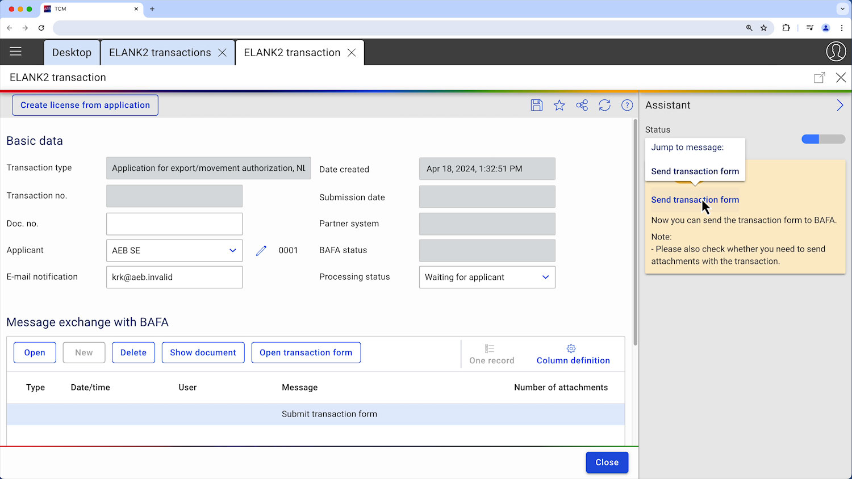
Task: Expand the Processing status dropdown
Action: [x=545, y=277]
